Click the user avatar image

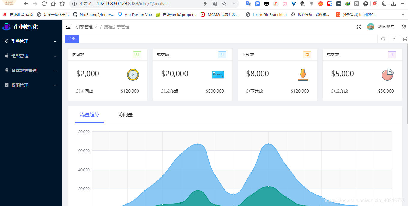(x=371, y=27)
